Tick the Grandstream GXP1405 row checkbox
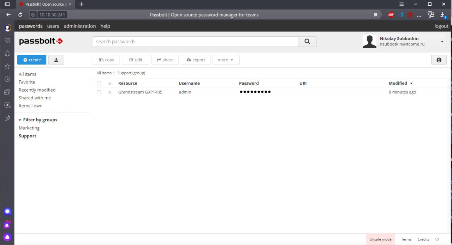Viewport: 452px width, 245px height. tap(99, 92)
